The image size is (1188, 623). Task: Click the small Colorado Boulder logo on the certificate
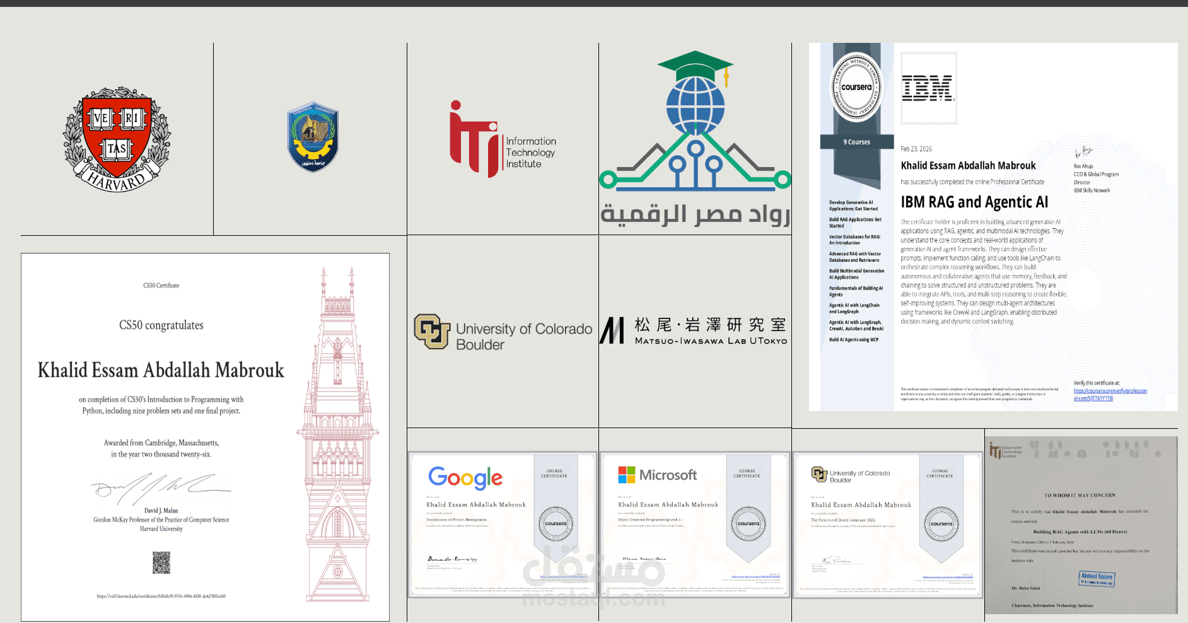(x=851, y=475)
